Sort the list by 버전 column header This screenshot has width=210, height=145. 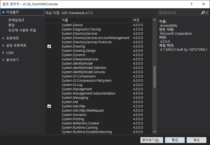click(x=141, y=20)
